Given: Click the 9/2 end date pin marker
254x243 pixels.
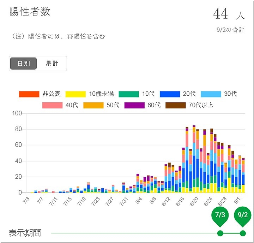Looking at the screenshot, I should (243, 215).
